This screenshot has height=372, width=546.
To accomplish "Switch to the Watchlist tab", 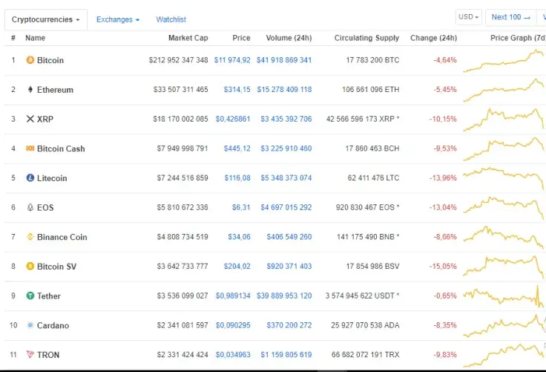I will click(x=171, y=19).
